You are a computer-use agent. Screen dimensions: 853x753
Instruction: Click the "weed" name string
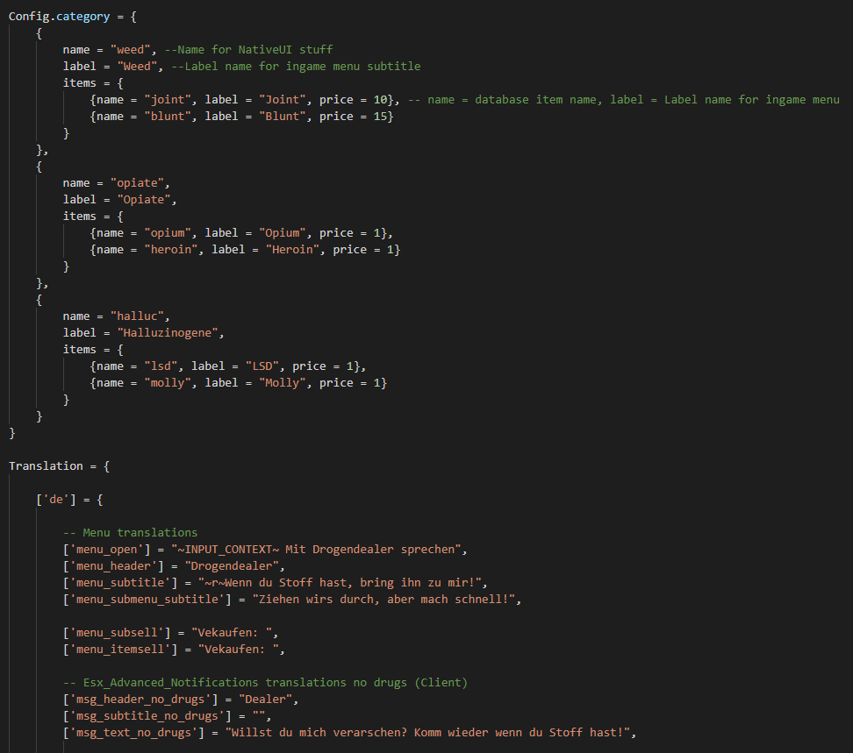tap(131, 49)
